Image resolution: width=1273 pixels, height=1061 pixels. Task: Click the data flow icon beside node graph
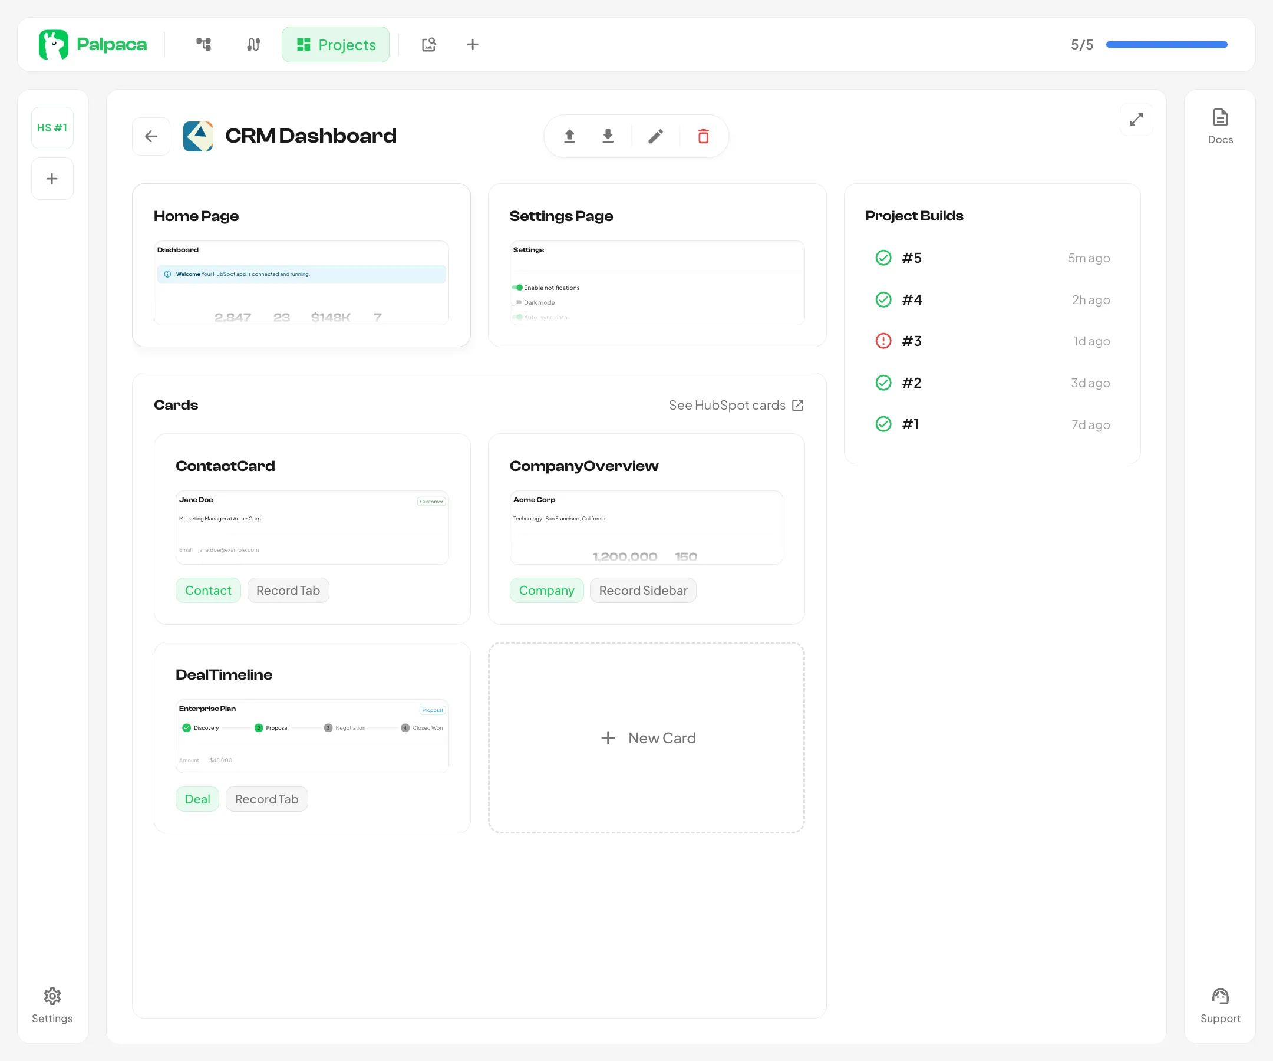coord(253,44)
